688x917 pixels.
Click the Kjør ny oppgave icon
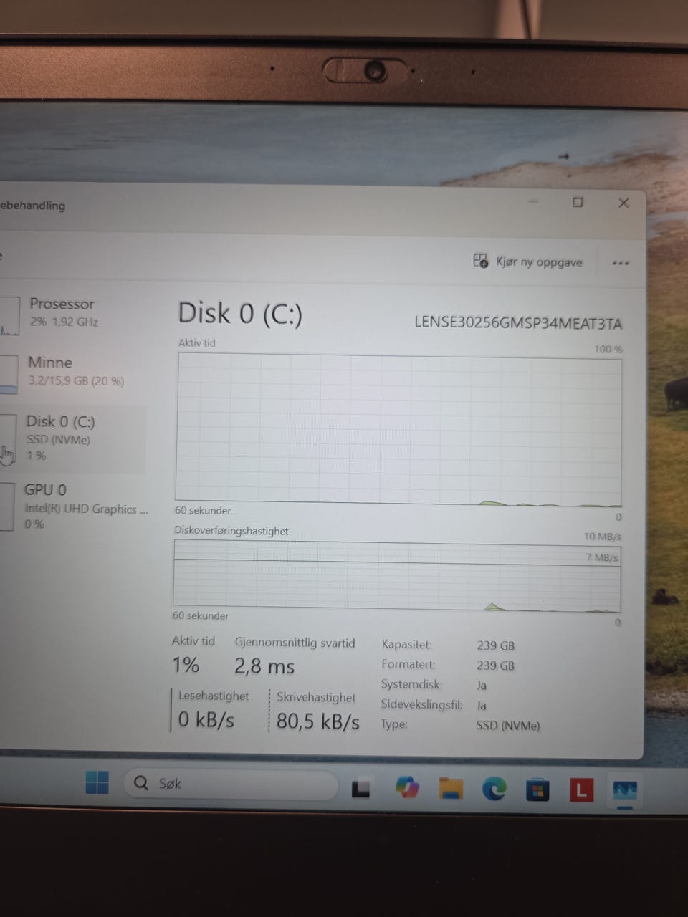[480, 261]
